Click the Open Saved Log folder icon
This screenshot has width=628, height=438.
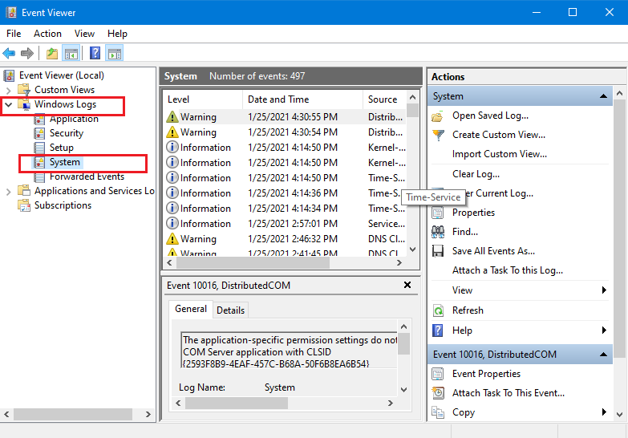pos(438,116)
